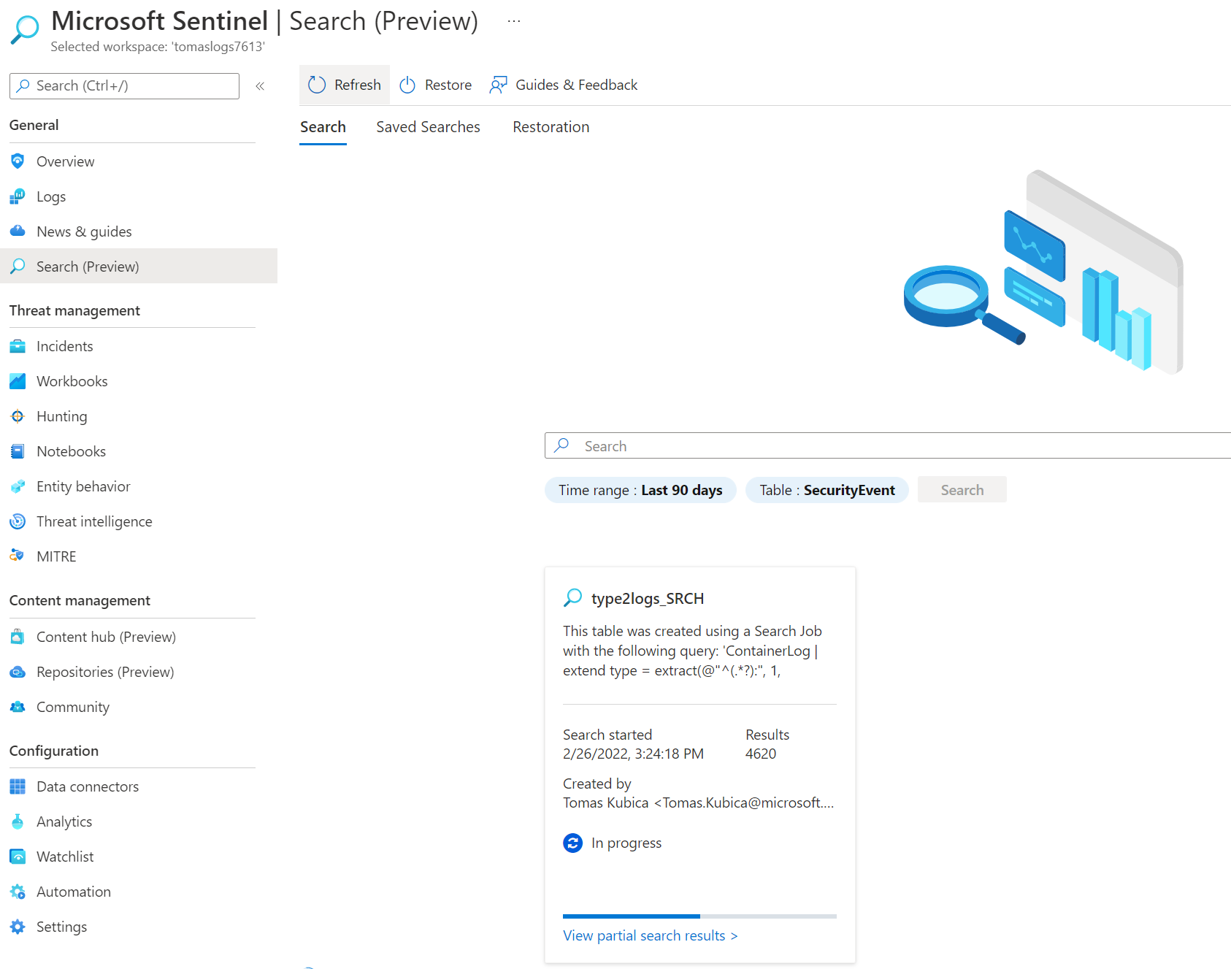Image resolution: width=1231 pixels, height=969 pixels.
Task: Click the Restore power icon
Action: 407,85
